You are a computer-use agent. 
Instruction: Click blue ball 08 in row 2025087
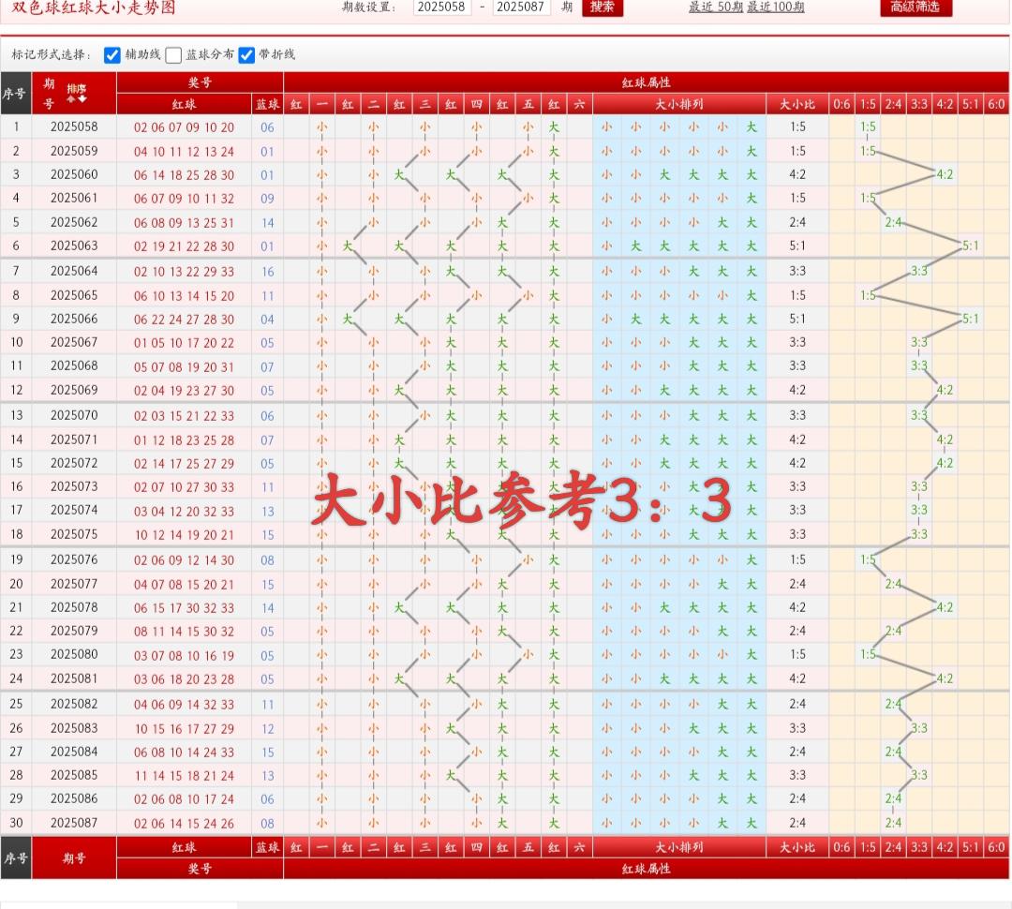point(268,823)
